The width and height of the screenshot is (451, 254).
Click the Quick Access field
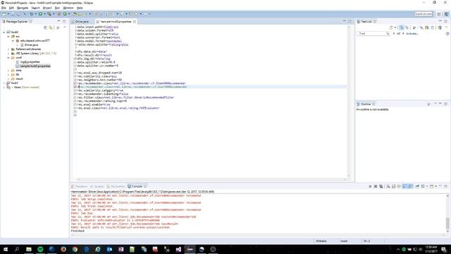(424, 14)
